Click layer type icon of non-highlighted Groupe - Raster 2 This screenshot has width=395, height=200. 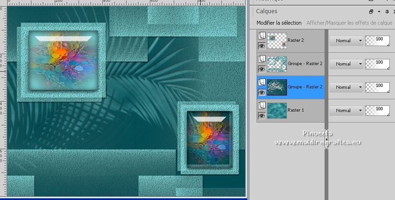(262, 59)
